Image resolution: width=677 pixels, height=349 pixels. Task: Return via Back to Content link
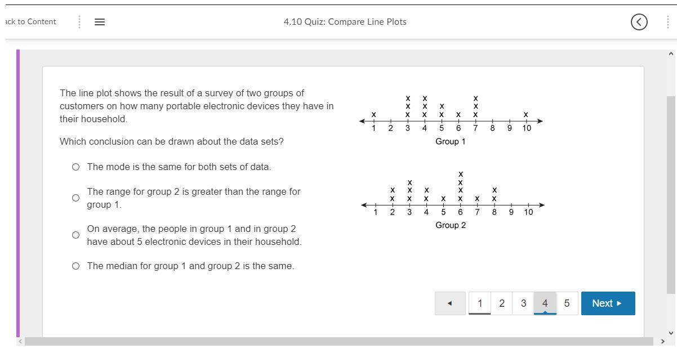point(30,22)
